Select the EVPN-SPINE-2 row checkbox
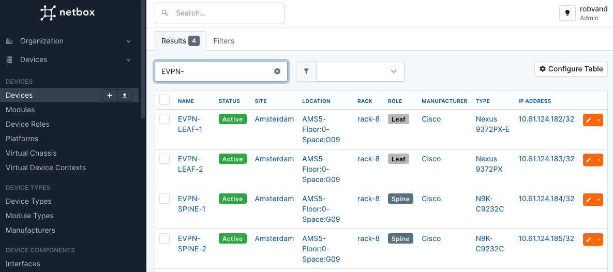The image size is (613, 272). tap(165, 238)
